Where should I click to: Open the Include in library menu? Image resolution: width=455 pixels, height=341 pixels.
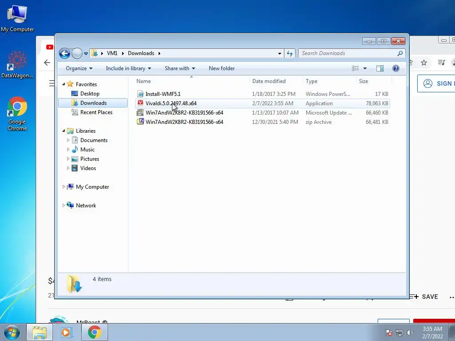coord(128,68)
